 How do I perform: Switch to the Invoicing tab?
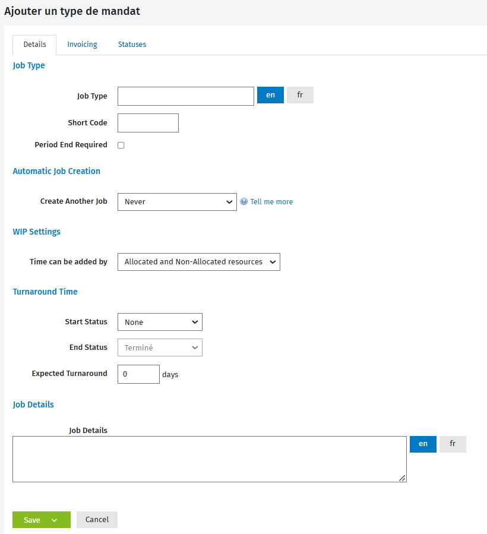(x=82, y=45)
